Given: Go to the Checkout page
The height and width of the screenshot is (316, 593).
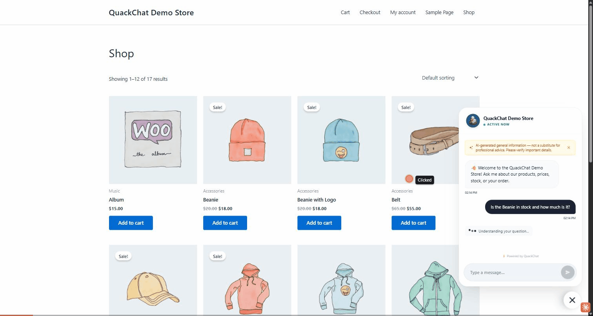Looking at the screenshot, I should point(370,12).
